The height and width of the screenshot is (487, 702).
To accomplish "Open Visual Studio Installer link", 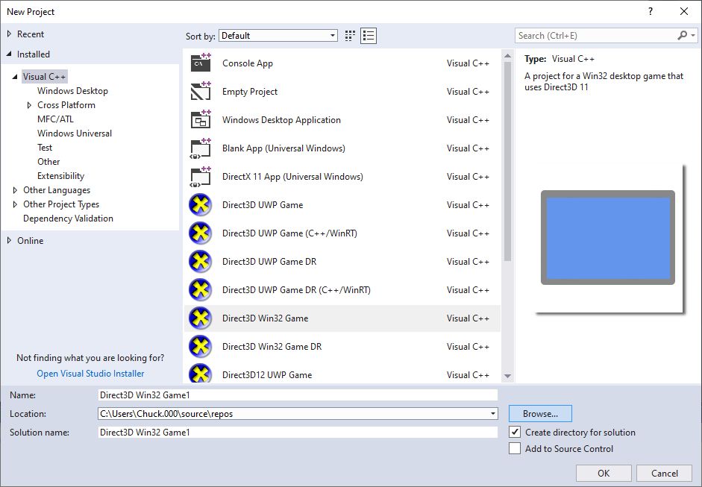I will pos(90,374).
